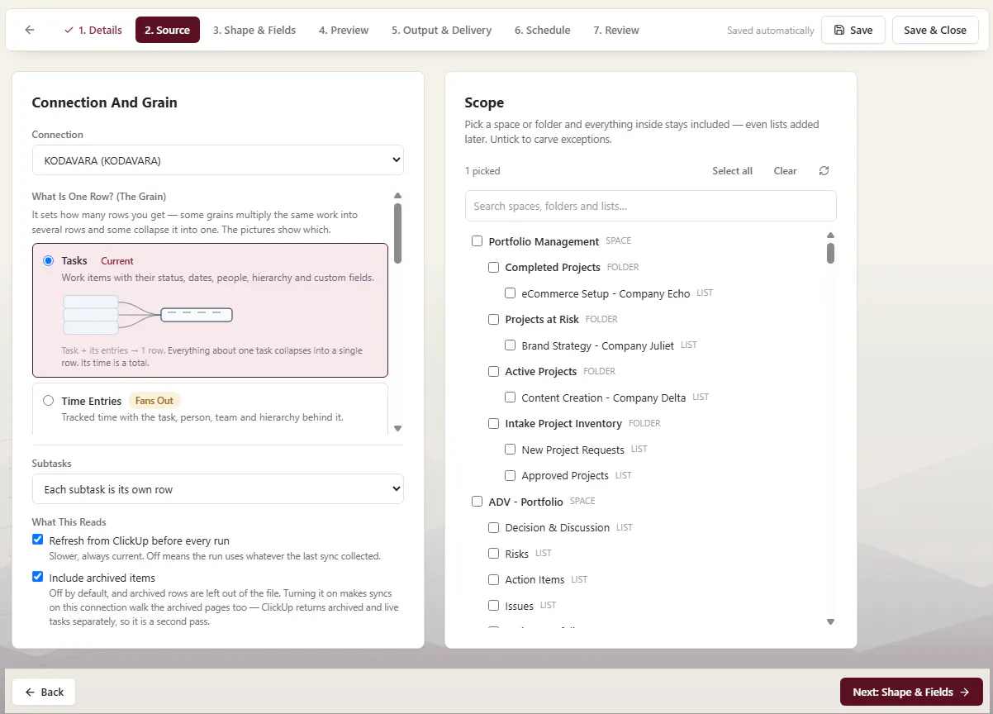
Task: Check the Decision & Discussion list
Action: coord(493,527)
